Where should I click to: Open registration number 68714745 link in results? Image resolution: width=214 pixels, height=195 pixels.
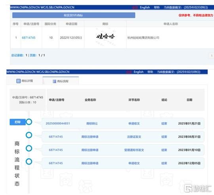[x=29, y=38]
